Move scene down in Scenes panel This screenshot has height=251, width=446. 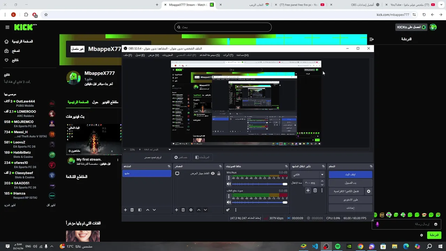point(154,210)
